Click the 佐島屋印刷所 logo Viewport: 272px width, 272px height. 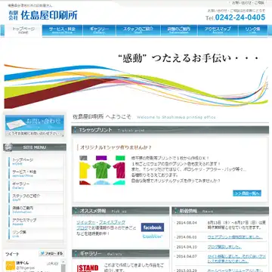[x=43, y=15]
